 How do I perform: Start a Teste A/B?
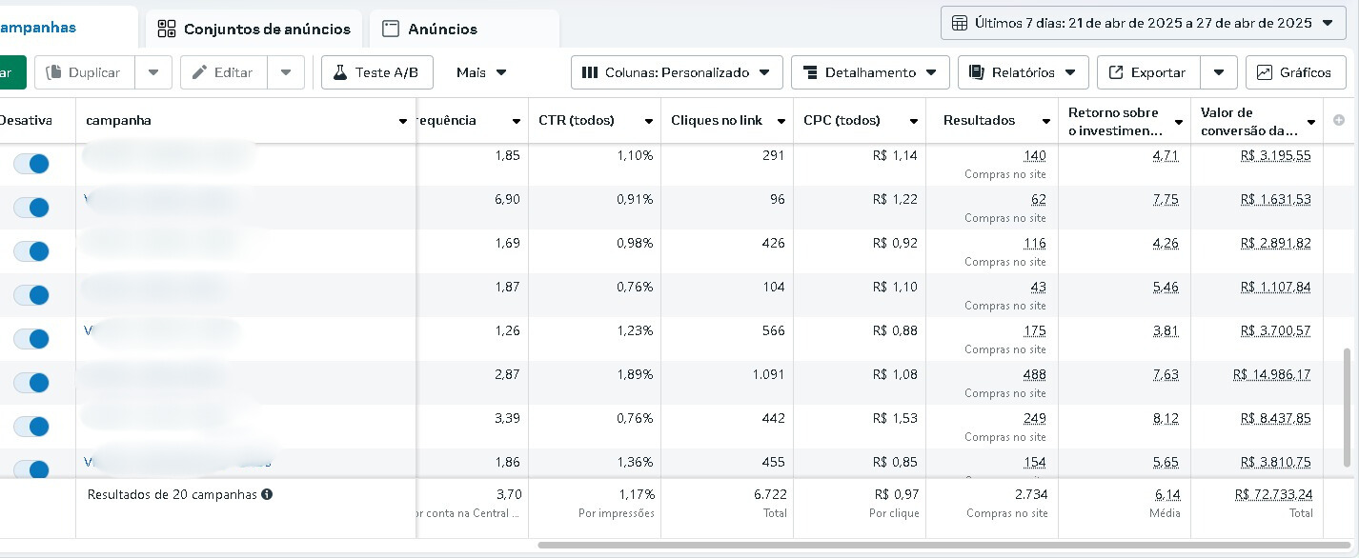click(377, 72)
